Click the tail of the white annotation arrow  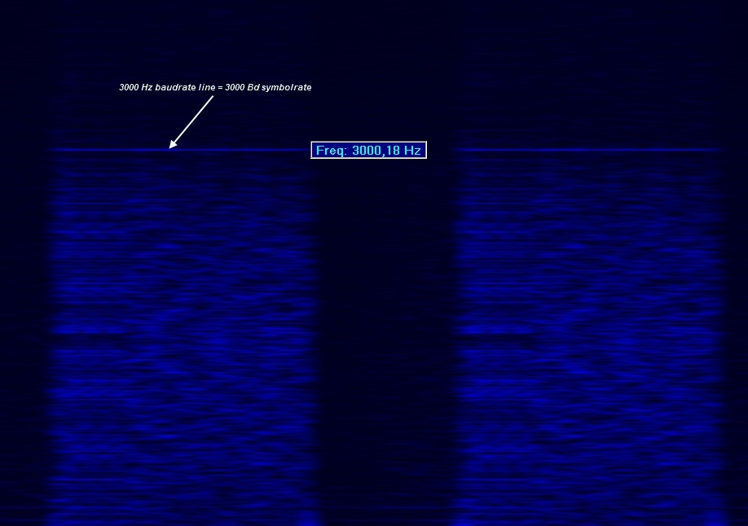[212, 98]
